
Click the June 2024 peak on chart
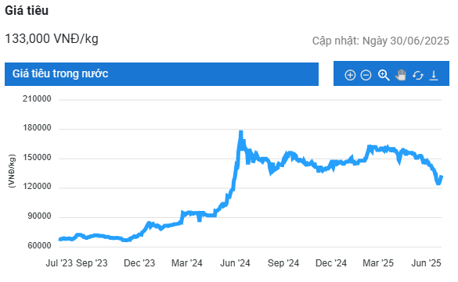click(241, 132)
